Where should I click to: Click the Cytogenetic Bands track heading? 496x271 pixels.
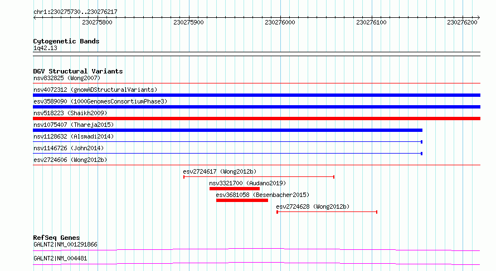(x=66, y=41)
